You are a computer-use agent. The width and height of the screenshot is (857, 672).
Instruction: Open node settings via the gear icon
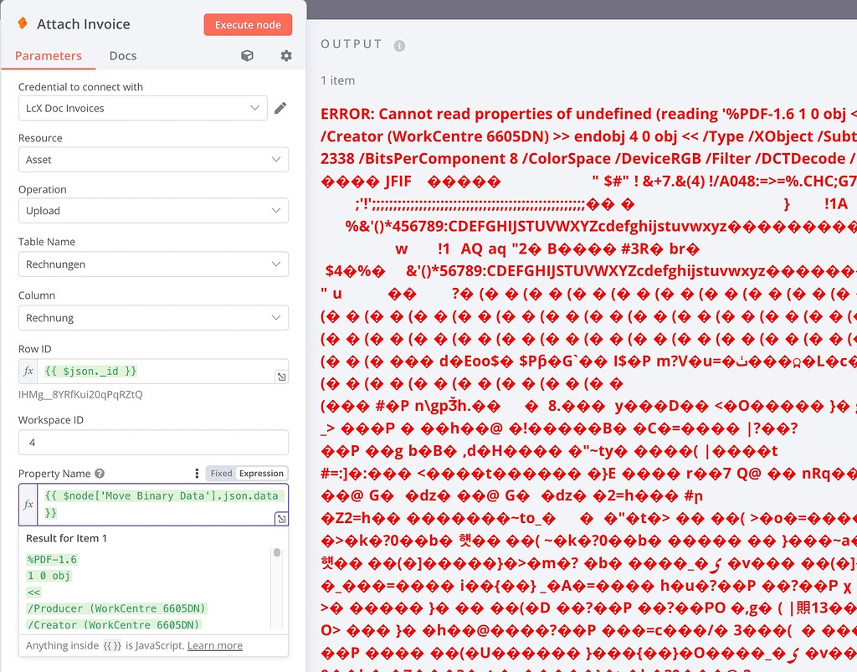[285, 54]
